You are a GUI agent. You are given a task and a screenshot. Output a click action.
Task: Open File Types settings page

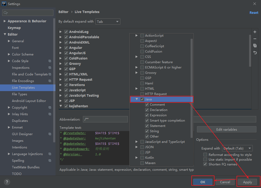click(19, 94)
